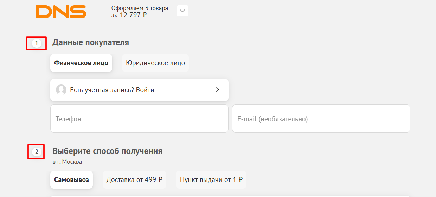Expand the order summary dropdown chevron

tap(182, 11)
